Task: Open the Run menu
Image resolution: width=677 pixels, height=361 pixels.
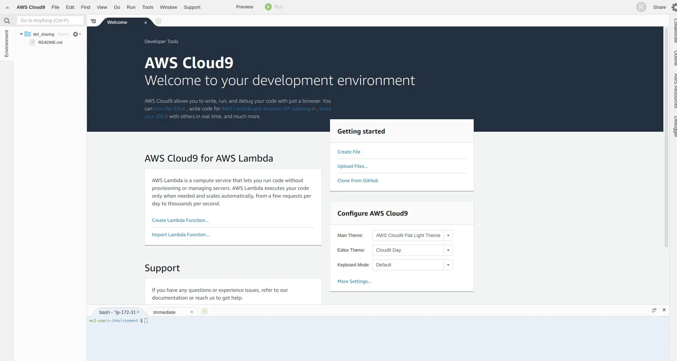Action: click(131, 7)
